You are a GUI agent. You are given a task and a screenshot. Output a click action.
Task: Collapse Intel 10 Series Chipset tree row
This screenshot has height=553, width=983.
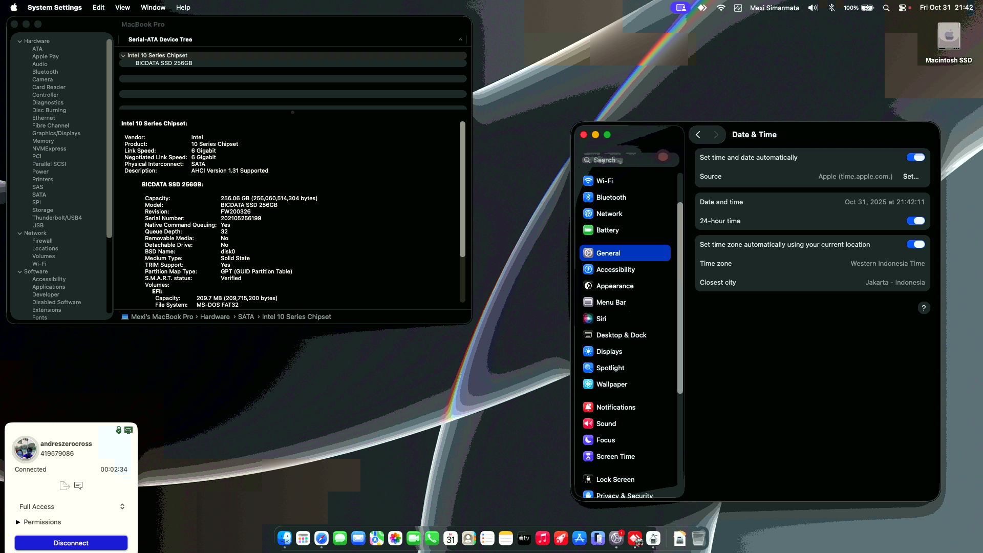123,55
